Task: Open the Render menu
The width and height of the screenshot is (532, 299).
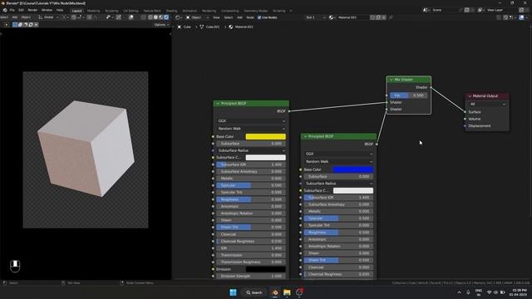Action: 32,10
